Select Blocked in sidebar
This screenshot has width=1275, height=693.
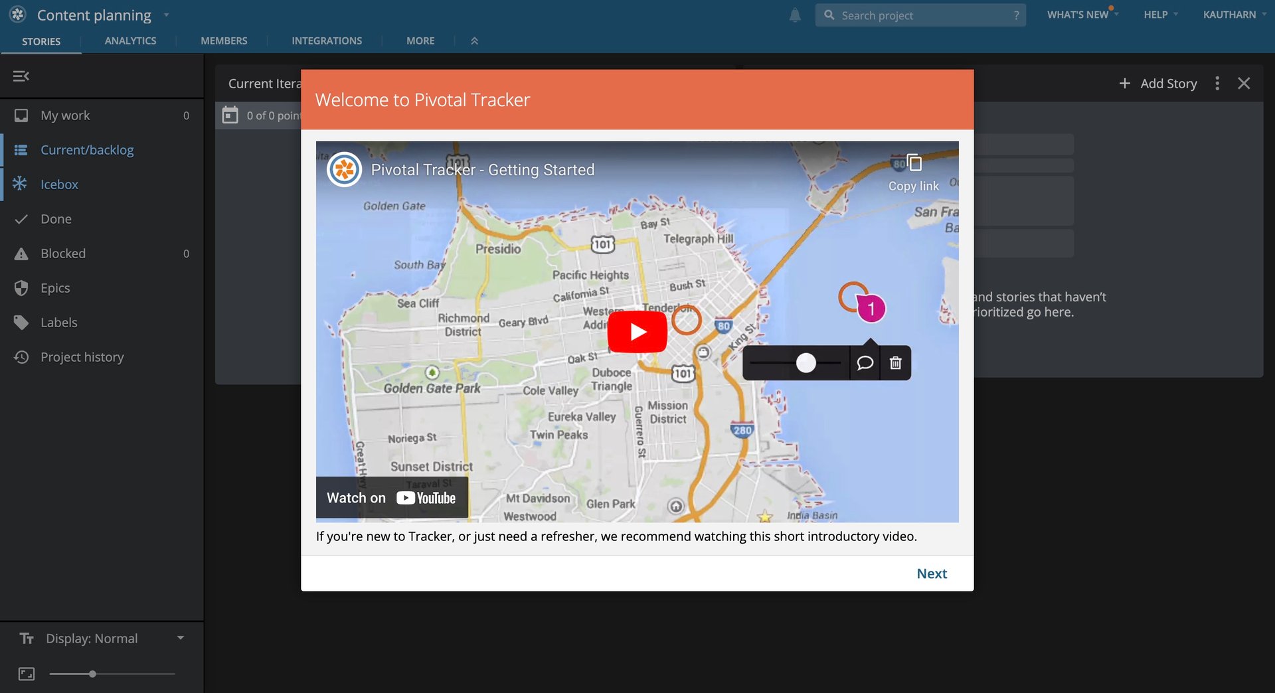pos(102,254)
